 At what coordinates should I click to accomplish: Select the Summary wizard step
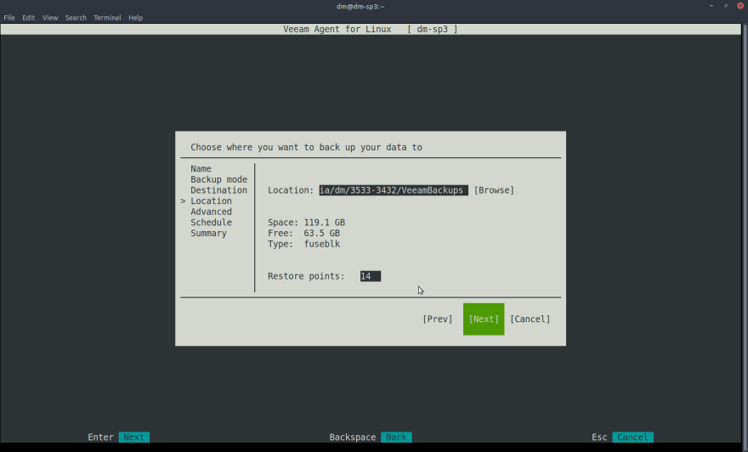[x=208, y=233]
